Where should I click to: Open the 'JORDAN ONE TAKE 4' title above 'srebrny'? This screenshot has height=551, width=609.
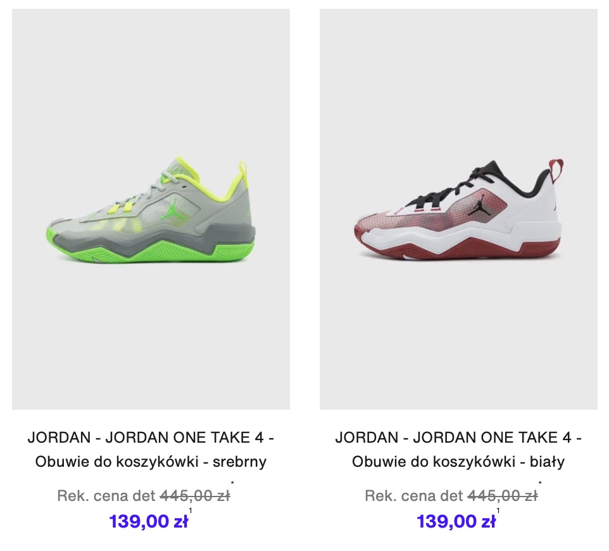click(x=184, y=438)
